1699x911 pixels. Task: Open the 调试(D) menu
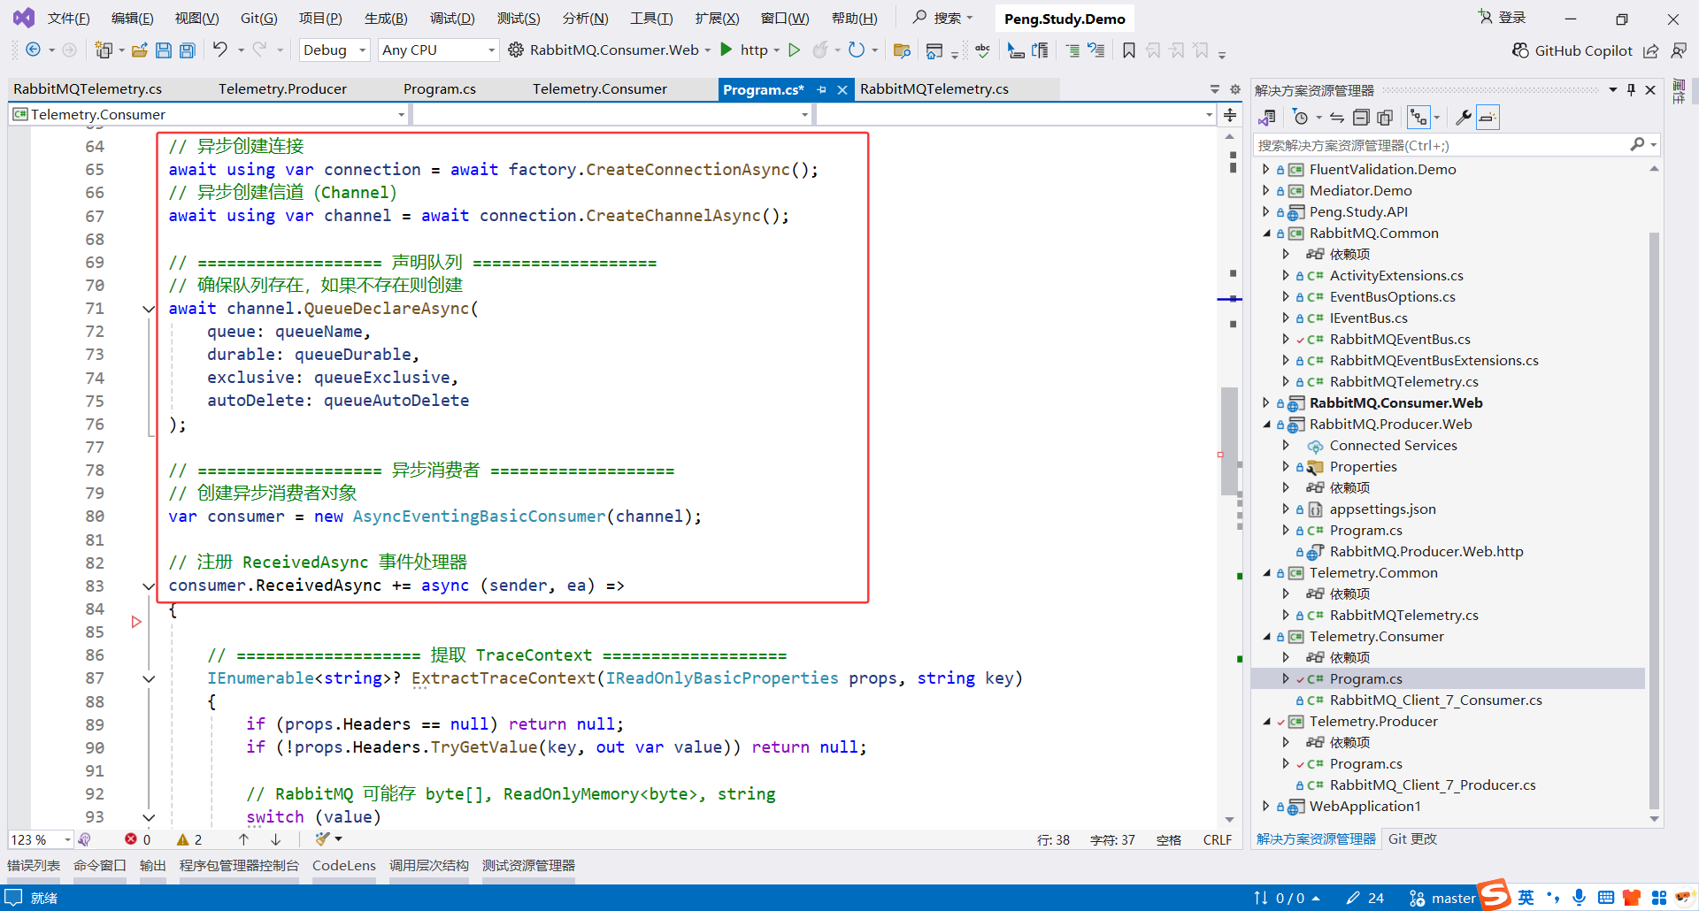pyautogui.click(x=452, y=19)
